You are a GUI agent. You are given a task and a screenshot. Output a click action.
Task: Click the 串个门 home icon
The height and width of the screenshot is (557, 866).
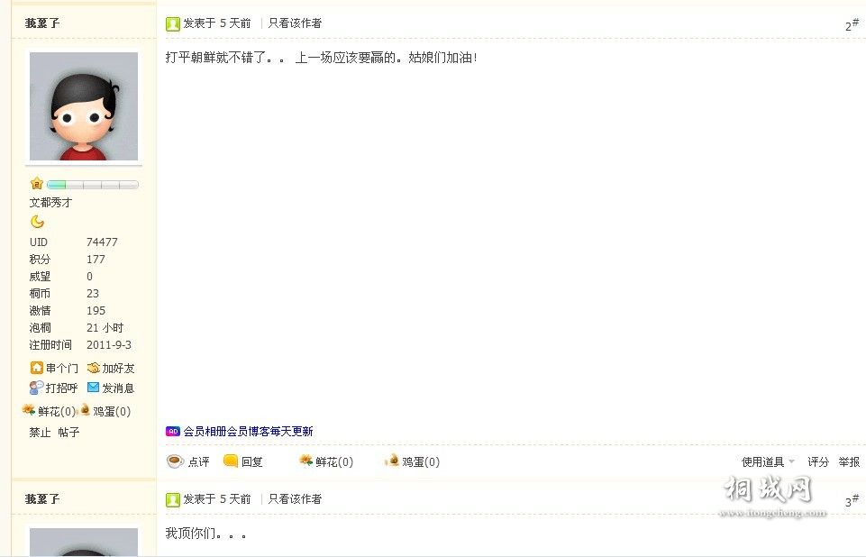[x=36, y=368]
